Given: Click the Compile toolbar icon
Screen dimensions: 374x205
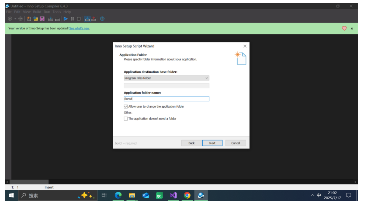Looking at the screenshot, I should (51, 19).
